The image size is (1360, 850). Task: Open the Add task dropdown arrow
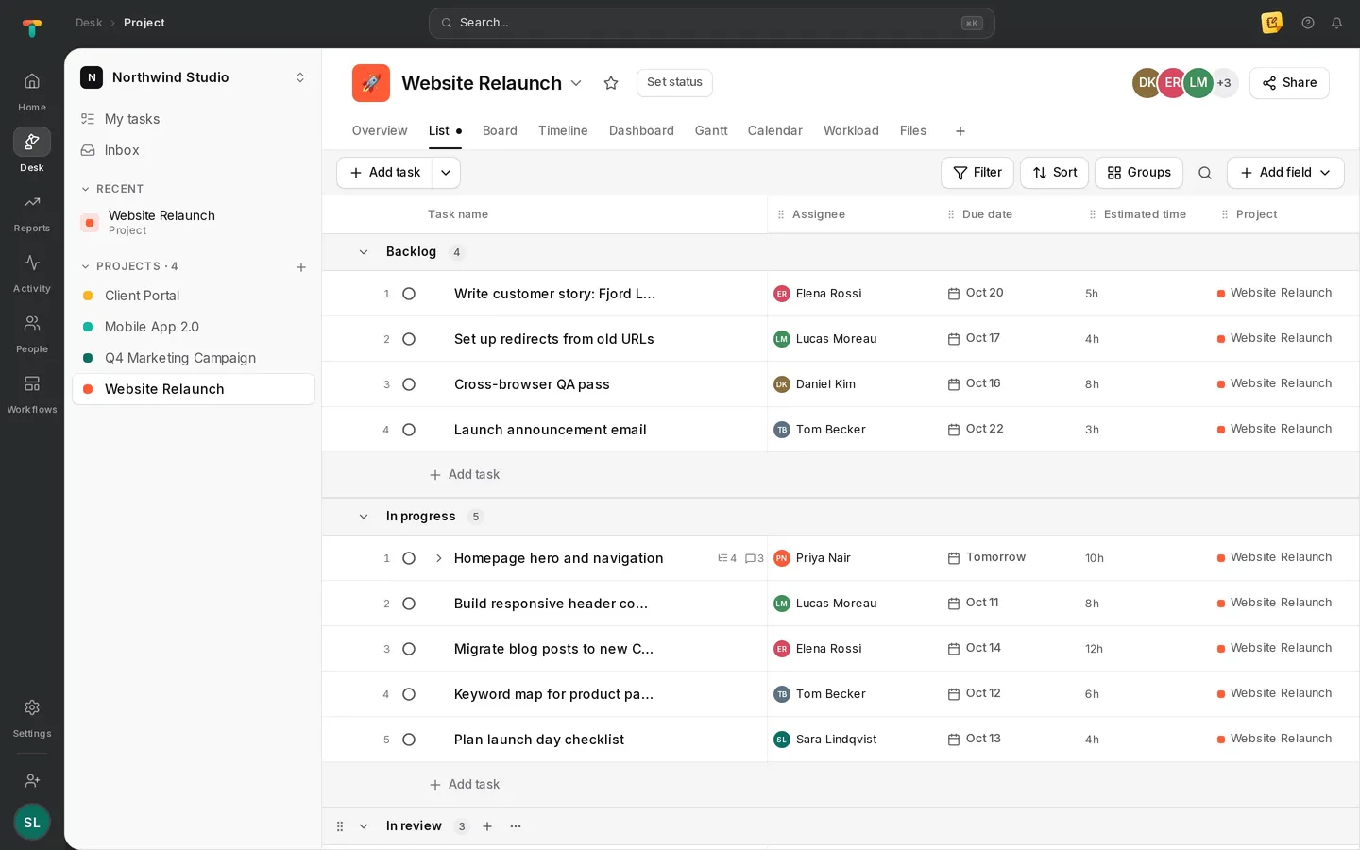(446, 173)
